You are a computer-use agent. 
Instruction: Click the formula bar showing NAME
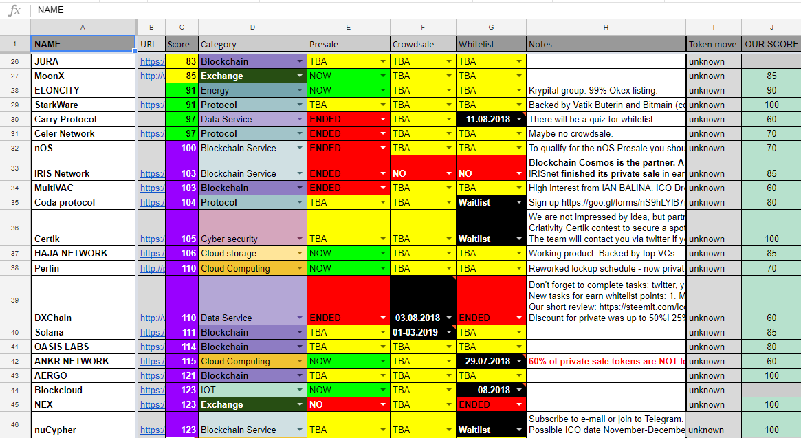(x=417, y=10)
